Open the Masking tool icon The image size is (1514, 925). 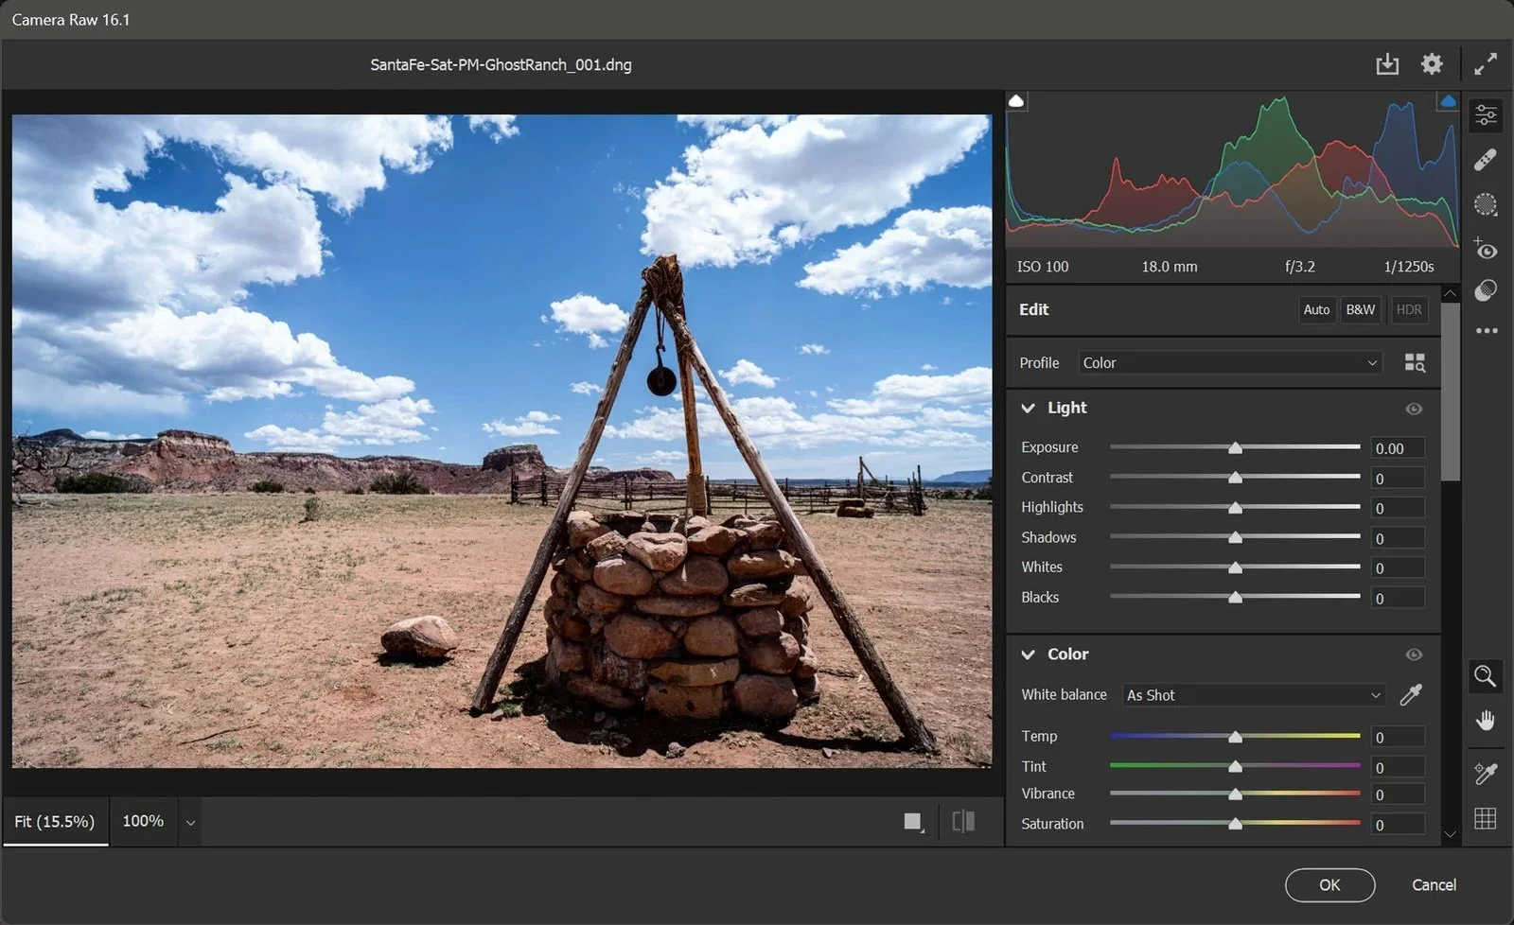click(x=1486, y=204)
